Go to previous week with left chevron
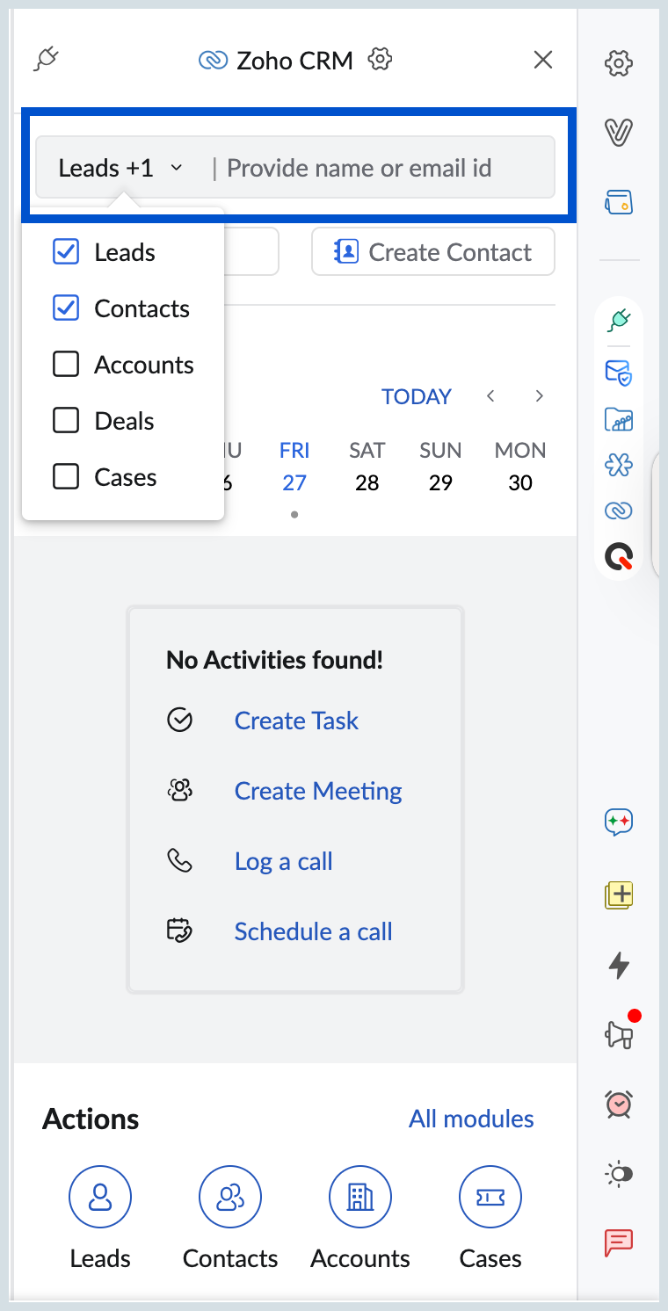Viewport: 668px width, 1311px height. (490, 396)
